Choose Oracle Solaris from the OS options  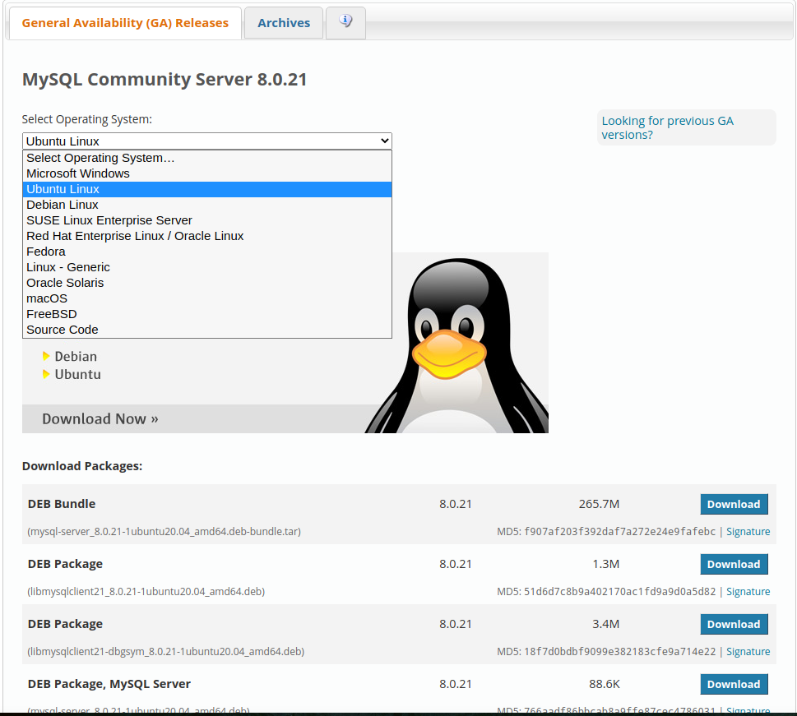point(65,282)
